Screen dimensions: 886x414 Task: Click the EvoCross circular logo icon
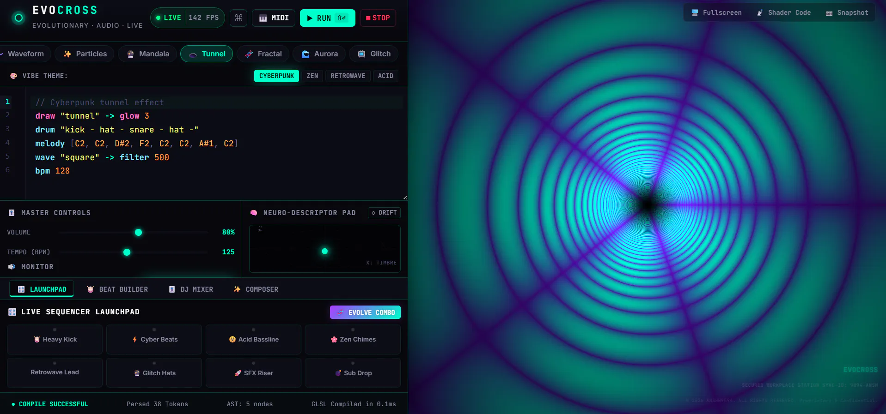click(x=18, y=18)
